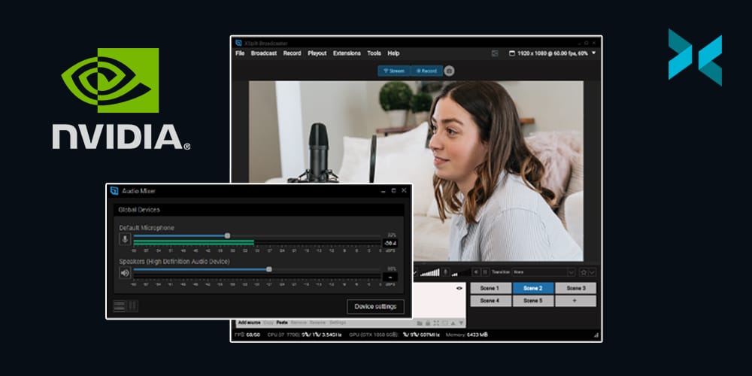
Task: Expand the Transition dropdown list
Action: (571, 271)
